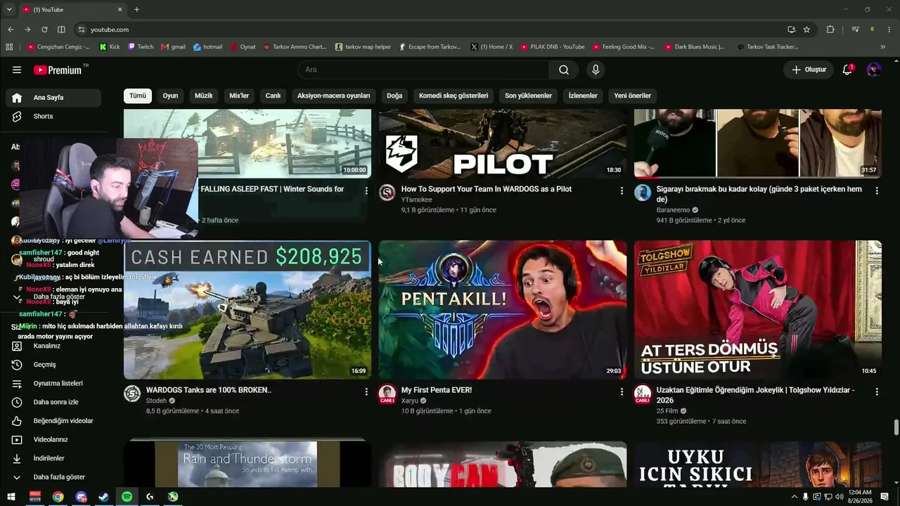Screen dimensions: 900x506
Task: Select the Komedi skeç gösterileri chip
Action: (454, 96)
